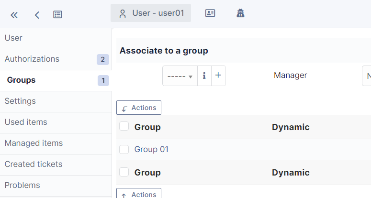Open the list view icon
Viewport: 371px width, 198px height.
(x=57, y=15)
